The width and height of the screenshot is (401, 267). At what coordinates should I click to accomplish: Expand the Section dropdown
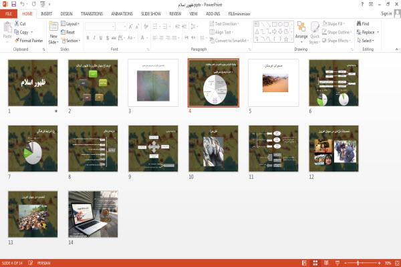tap(71, 41)
